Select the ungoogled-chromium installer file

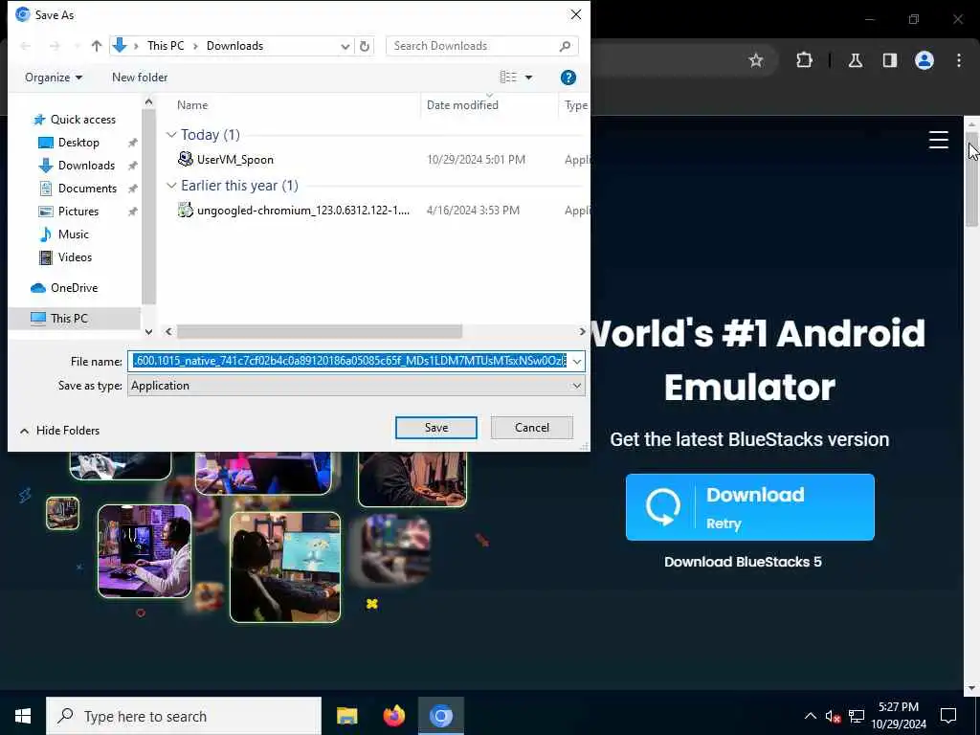point(294,210)
